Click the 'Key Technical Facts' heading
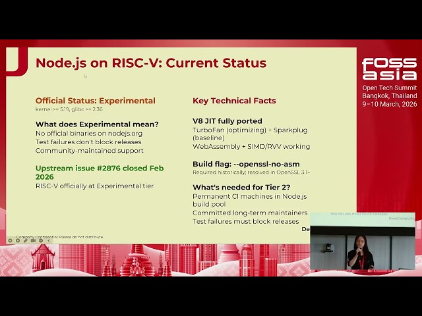 234,101
